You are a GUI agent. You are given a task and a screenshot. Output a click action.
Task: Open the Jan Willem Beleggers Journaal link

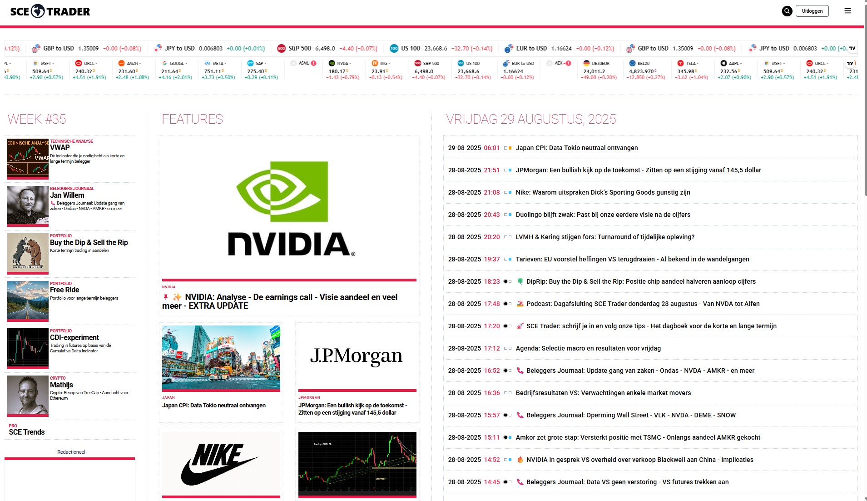(67, 195)
